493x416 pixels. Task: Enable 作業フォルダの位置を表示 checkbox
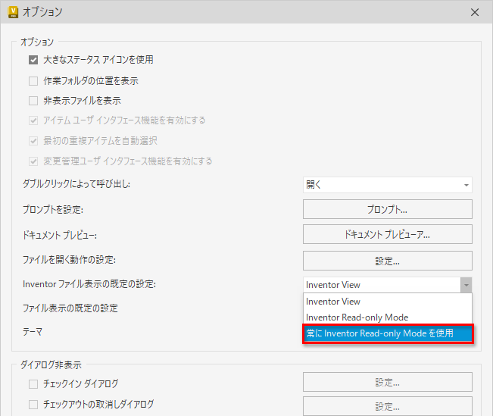[33, 81]
